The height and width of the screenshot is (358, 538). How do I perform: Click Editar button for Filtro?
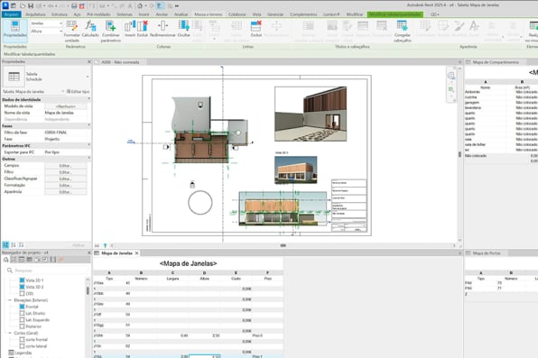[65, 172]
